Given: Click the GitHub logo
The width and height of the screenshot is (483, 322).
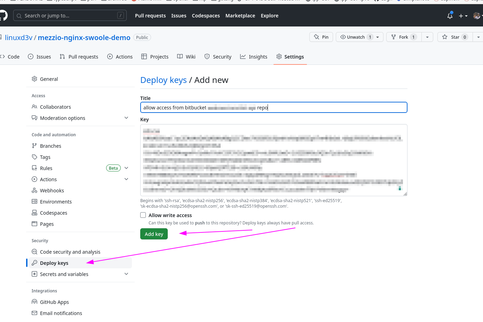Looking at the screenshot, I should [3, 15].
